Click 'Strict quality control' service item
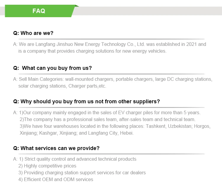Screen dimensions: 222x195 point(75,159)
